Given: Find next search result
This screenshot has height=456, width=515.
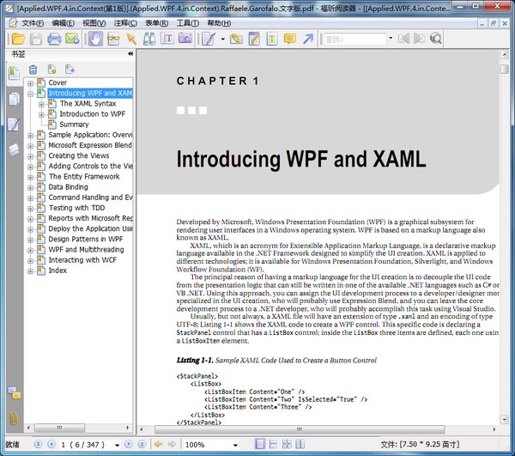Looking at the screenshot, I should [420, 39].
